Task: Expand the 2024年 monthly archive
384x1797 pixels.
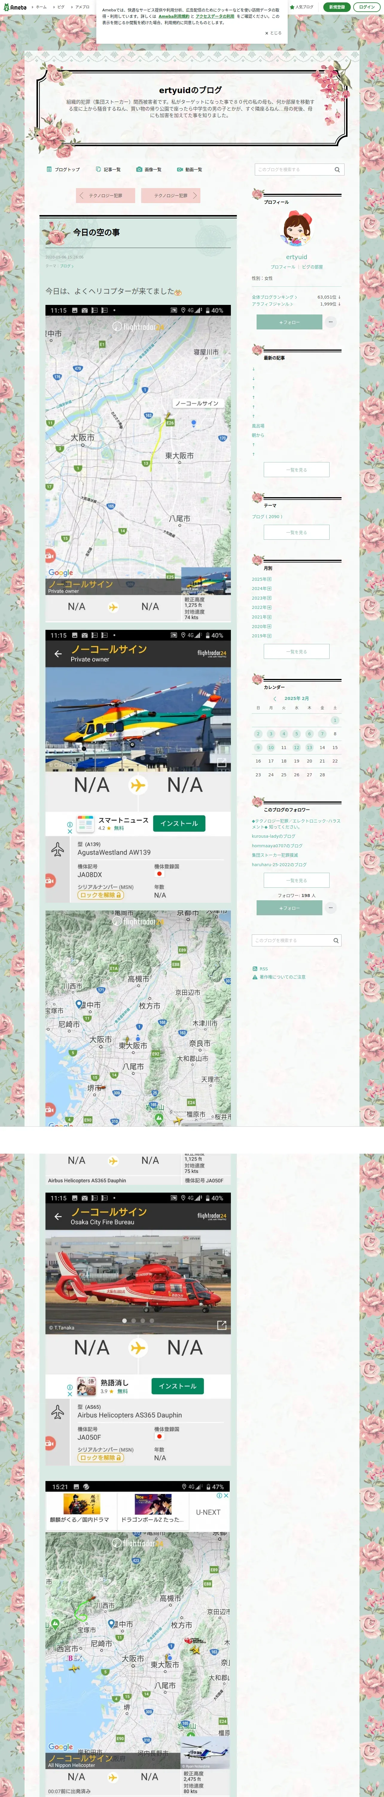Action: [261, 589]
